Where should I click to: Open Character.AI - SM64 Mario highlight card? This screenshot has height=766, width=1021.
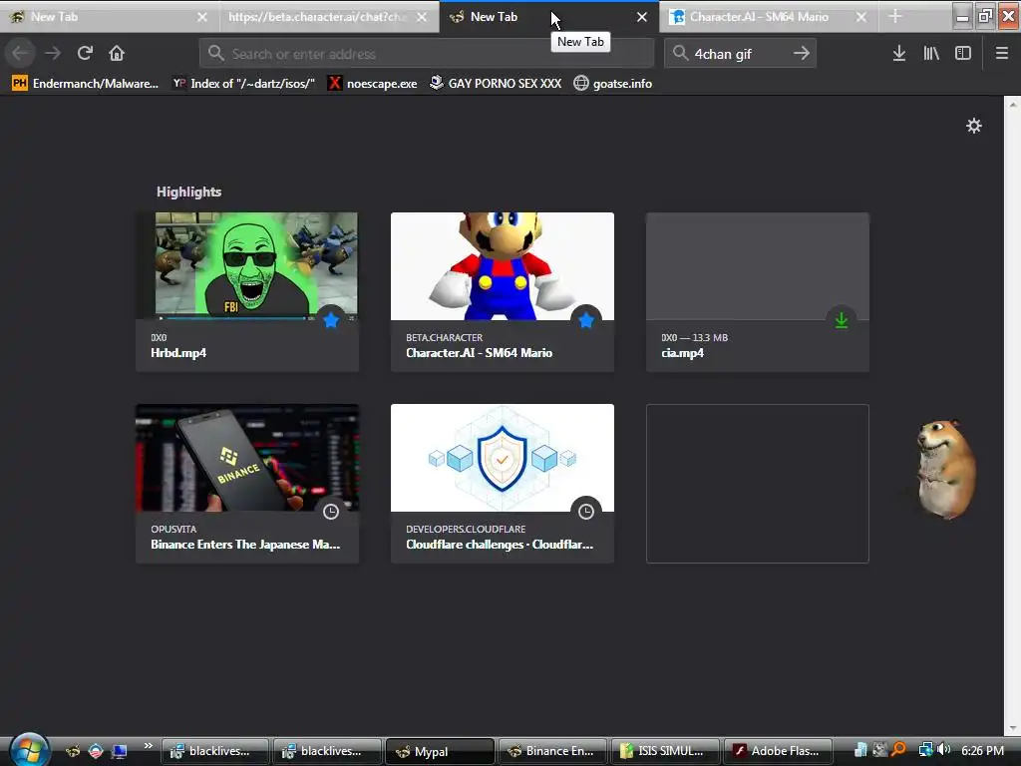coord(503,292)
